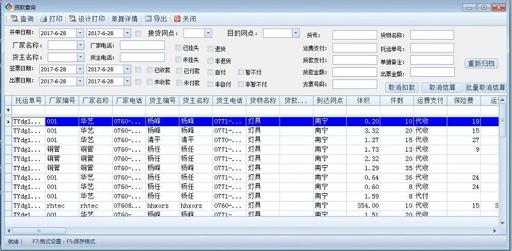Sort by the 托运单号 column header
This screenshot has width=512, height=251.
tap(28, 101)
